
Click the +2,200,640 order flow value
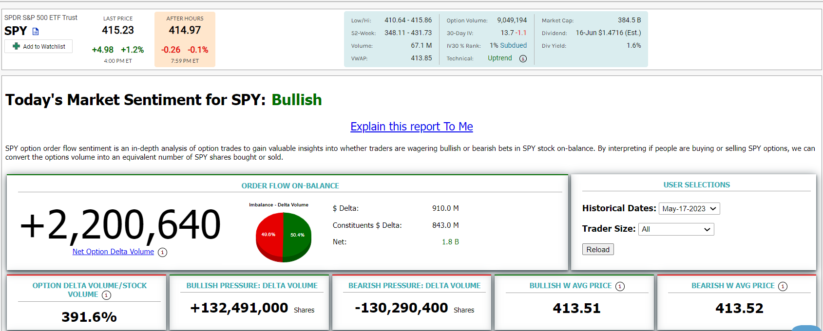(120, 225)
